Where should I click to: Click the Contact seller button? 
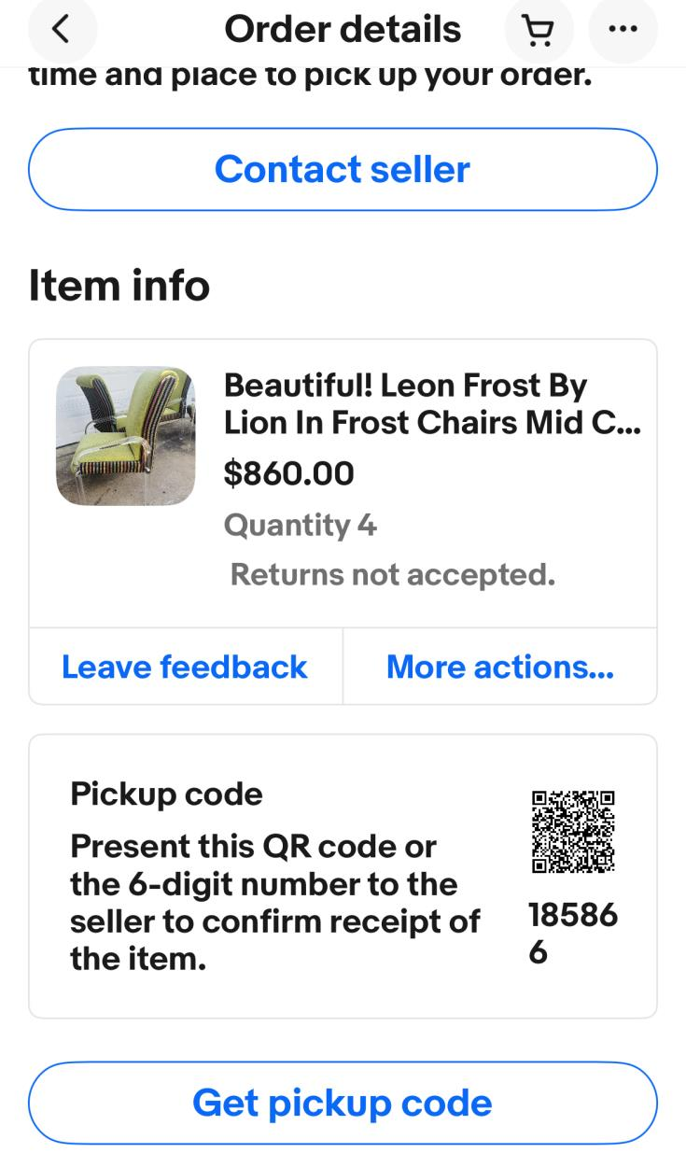[343, 169]
